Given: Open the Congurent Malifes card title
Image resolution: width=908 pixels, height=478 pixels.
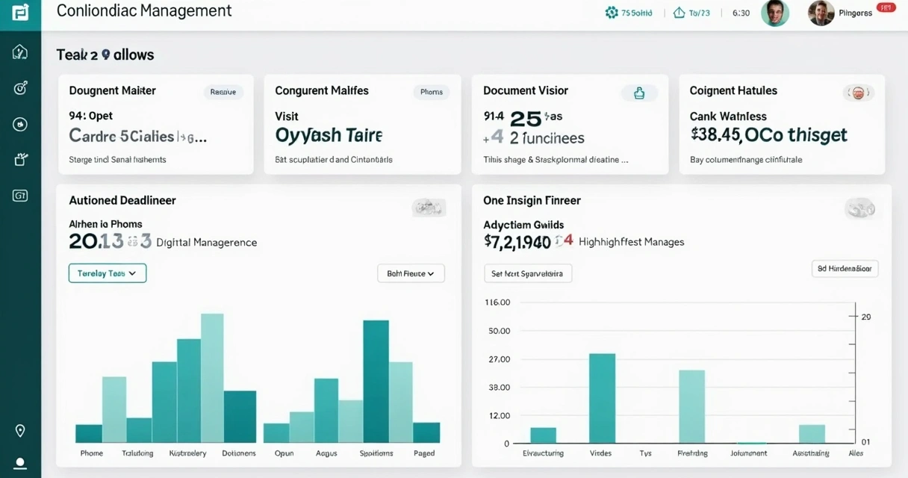Looking at the screenshot, I should click(322, 90).
